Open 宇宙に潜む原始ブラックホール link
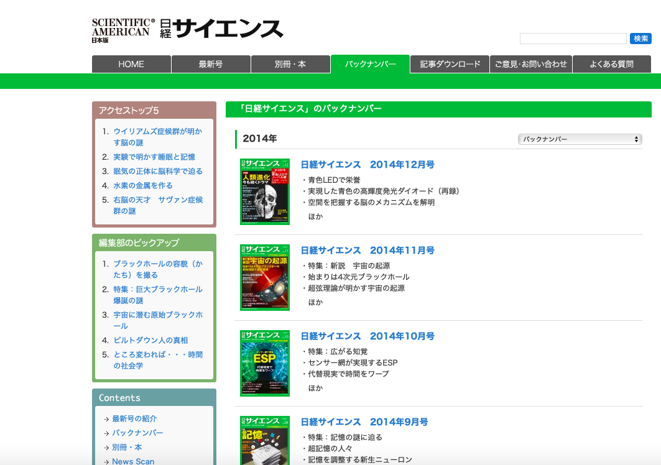The image size is (661, 465). 158,320
